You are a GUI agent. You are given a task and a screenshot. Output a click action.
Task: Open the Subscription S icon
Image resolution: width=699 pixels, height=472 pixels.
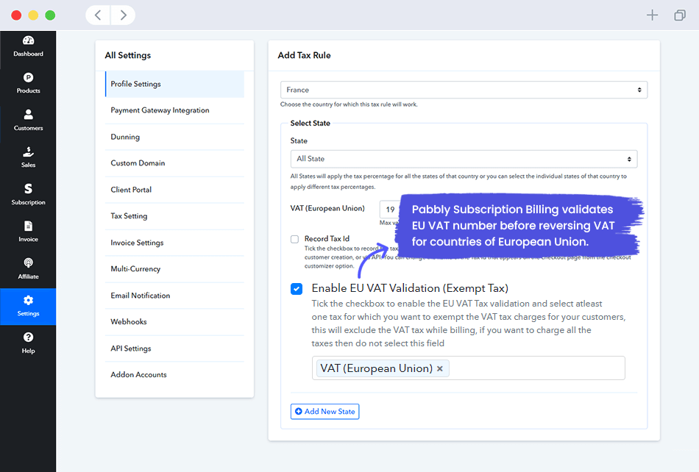click(x=28, y=189)
